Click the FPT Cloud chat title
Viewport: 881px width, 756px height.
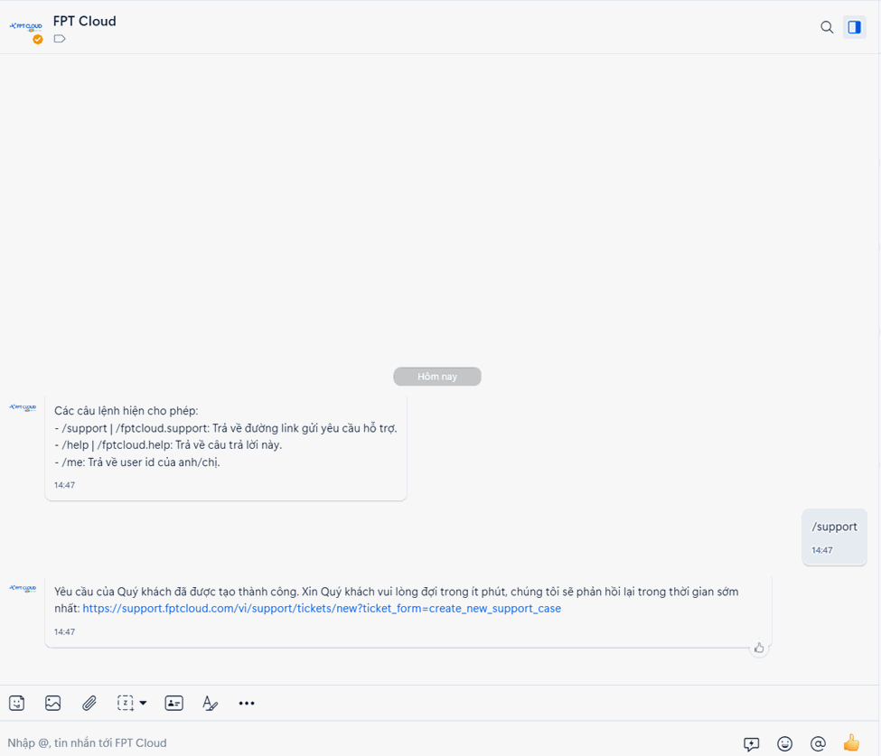tap(84, 22)
